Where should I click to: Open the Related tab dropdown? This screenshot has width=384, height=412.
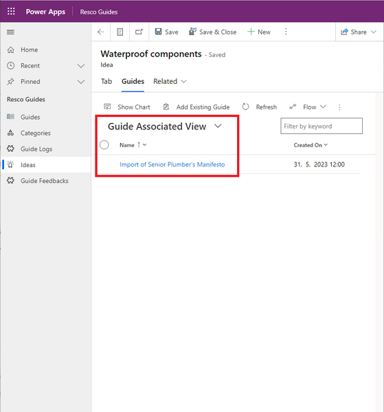point(170,81)
